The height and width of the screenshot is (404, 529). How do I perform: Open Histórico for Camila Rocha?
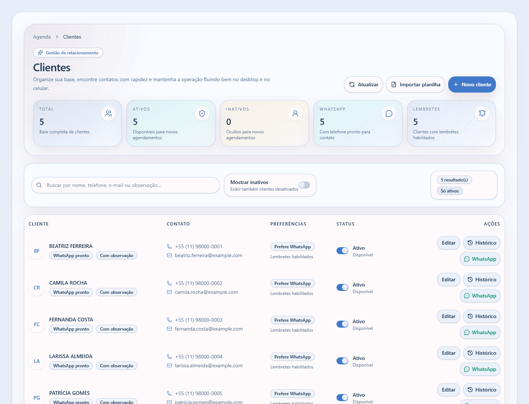(482, 279)
